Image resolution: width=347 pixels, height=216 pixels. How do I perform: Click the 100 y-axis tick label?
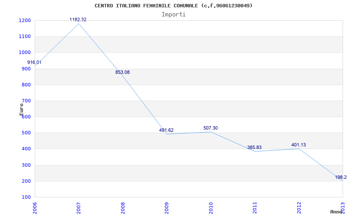tap(26, 197)
